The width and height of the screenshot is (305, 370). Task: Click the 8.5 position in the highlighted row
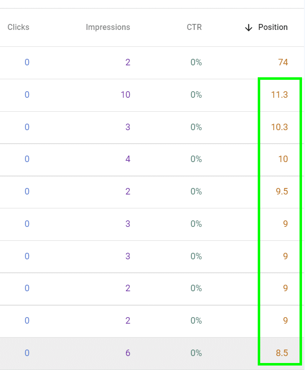(282, 353)
